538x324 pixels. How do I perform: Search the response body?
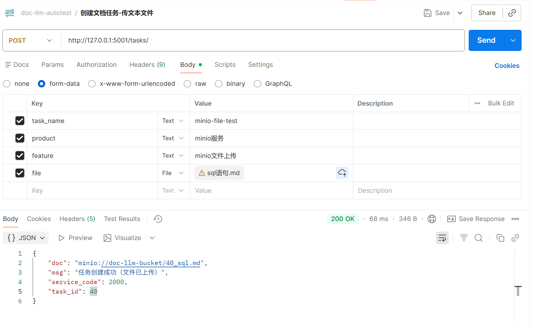pos(478,238)
